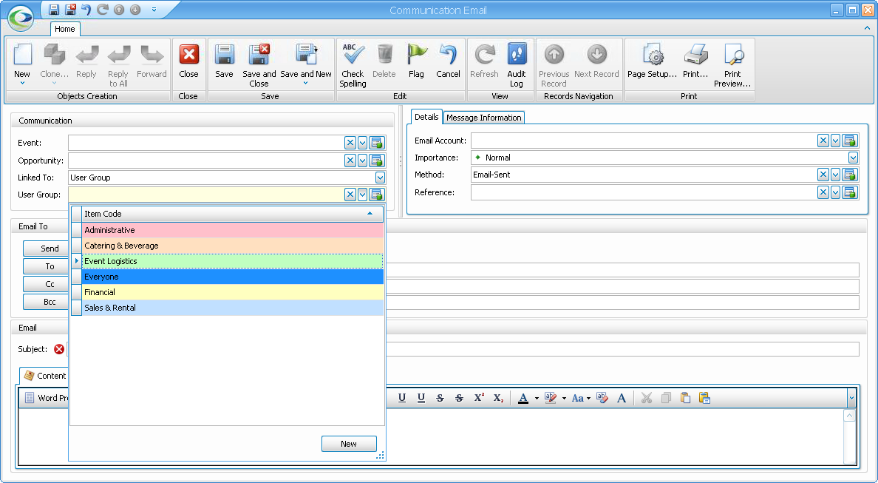878x483 pixels.
Task: Click the Print icon
Action: (x=695, y=54)
